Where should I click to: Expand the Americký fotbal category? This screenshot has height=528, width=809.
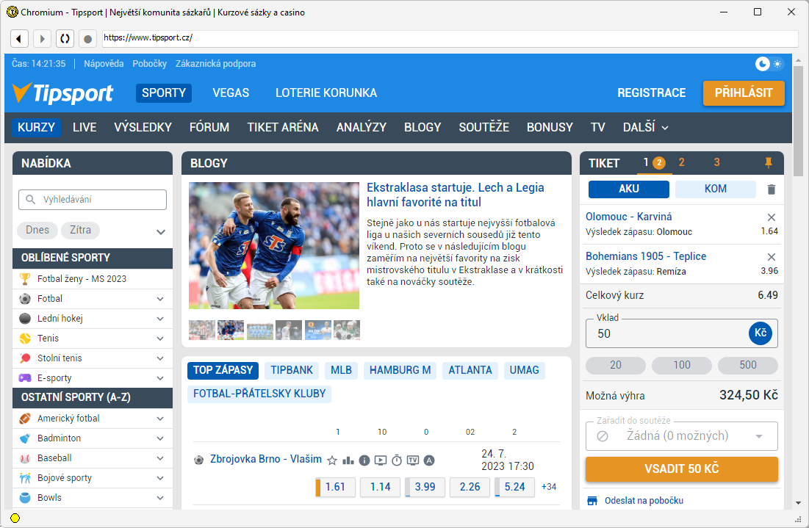160,419
